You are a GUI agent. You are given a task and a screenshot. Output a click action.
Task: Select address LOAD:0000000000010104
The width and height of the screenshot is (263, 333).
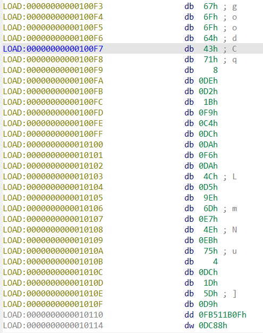[53, 187]
